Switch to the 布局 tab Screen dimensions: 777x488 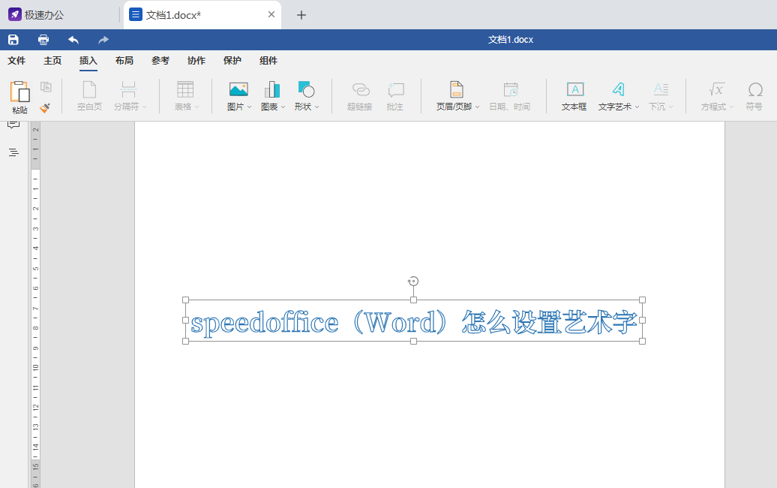coord(124,61)
